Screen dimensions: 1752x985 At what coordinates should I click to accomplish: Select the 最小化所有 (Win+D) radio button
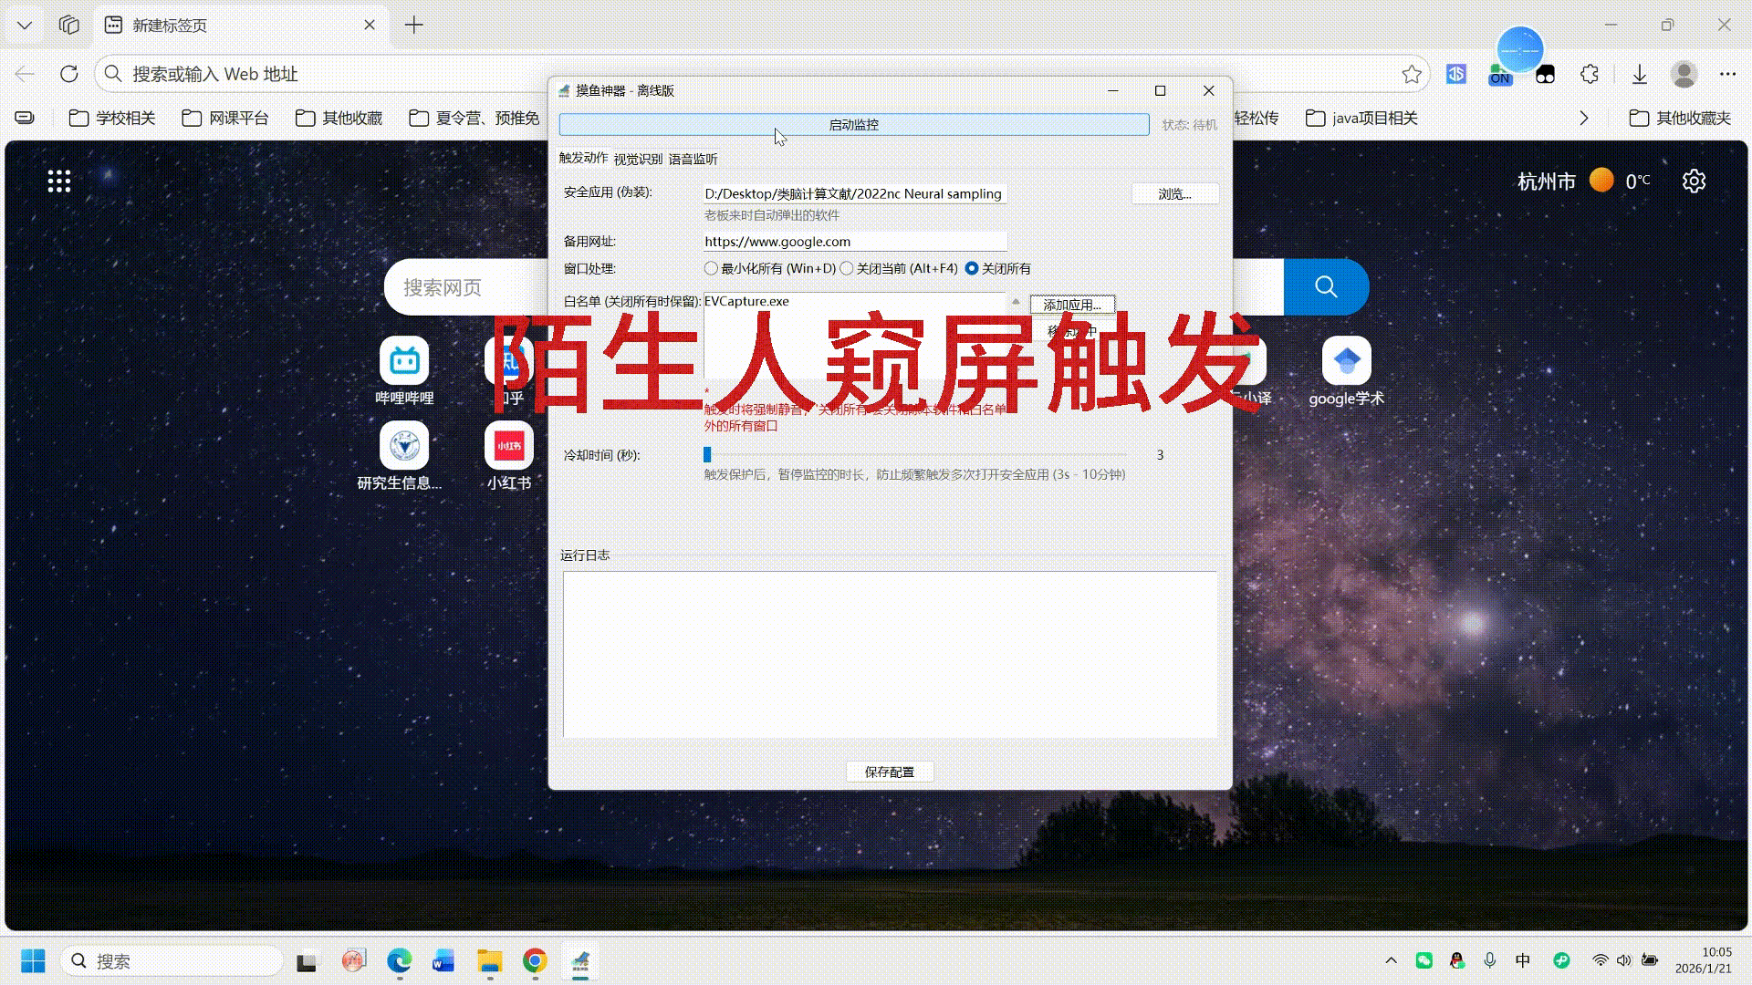point(712,268)
